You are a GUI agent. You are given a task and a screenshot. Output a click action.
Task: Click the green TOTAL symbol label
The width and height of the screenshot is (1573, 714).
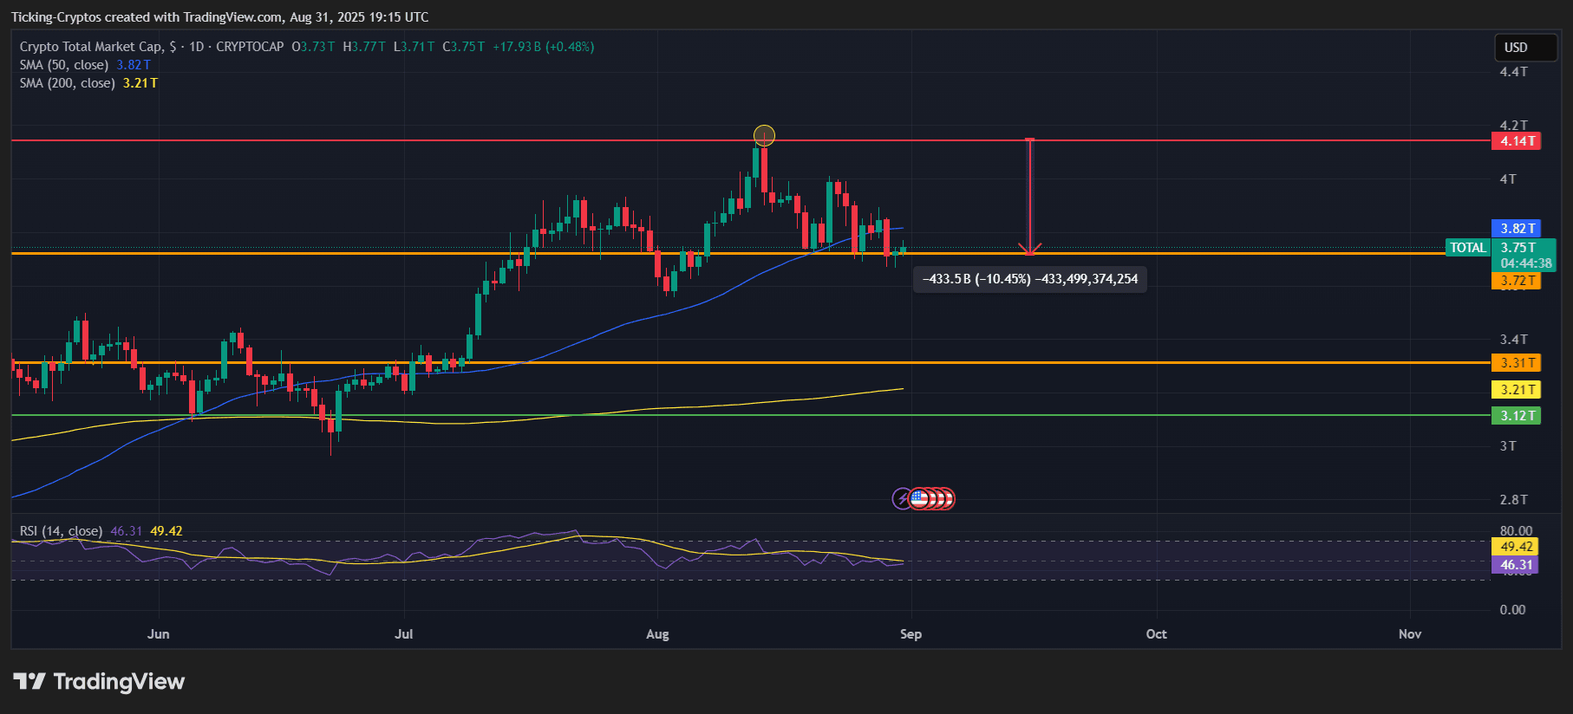tap(1467, 248)
